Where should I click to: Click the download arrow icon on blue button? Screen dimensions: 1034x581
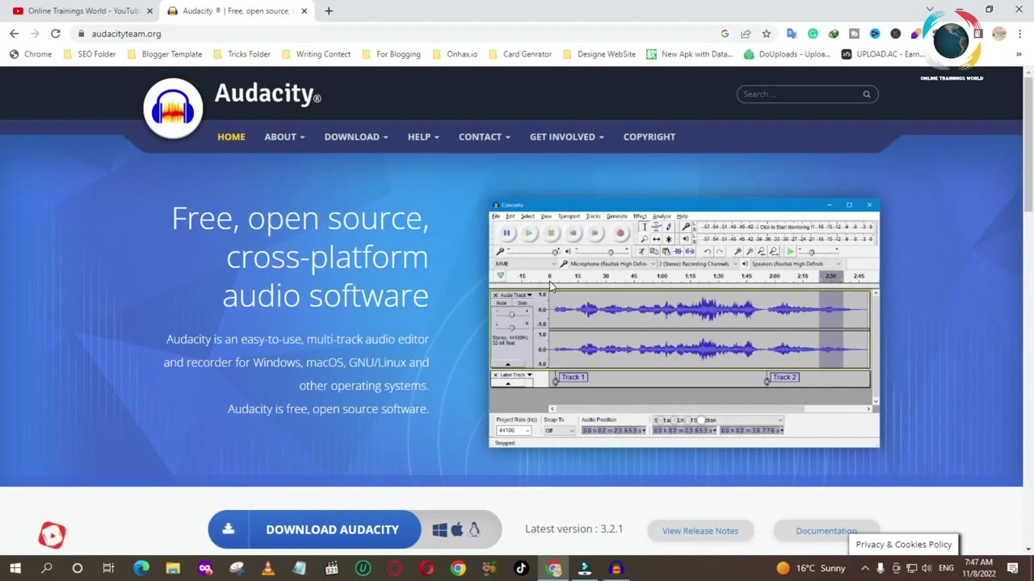tap(229, 529)
